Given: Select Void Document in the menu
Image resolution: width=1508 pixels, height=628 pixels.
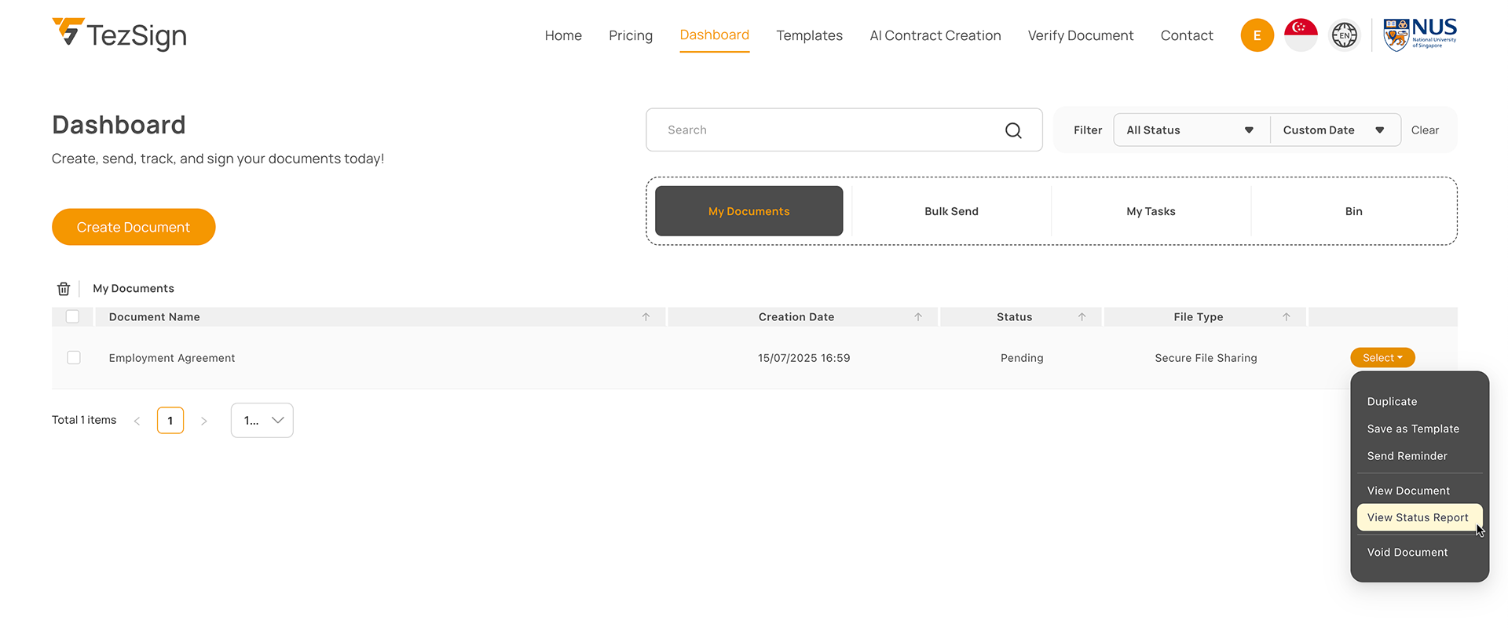Looking at the screenshot, I should coord(1407,553).
